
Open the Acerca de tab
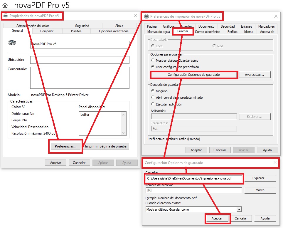267,32
